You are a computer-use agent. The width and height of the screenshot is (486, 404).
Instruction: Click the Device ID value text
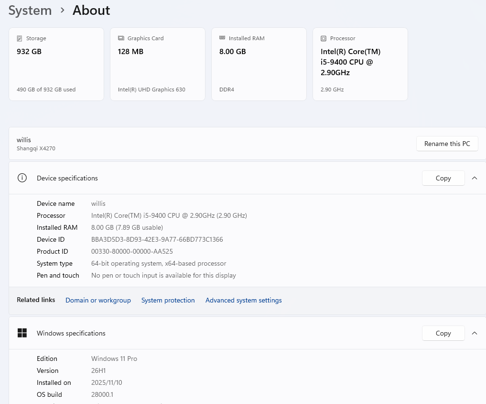point(157,239)
